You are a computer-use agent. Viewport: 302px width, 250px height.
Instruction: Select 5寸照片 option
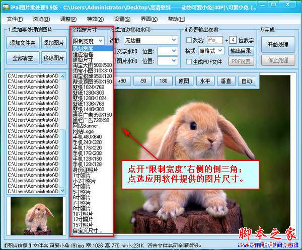(92, 192)
